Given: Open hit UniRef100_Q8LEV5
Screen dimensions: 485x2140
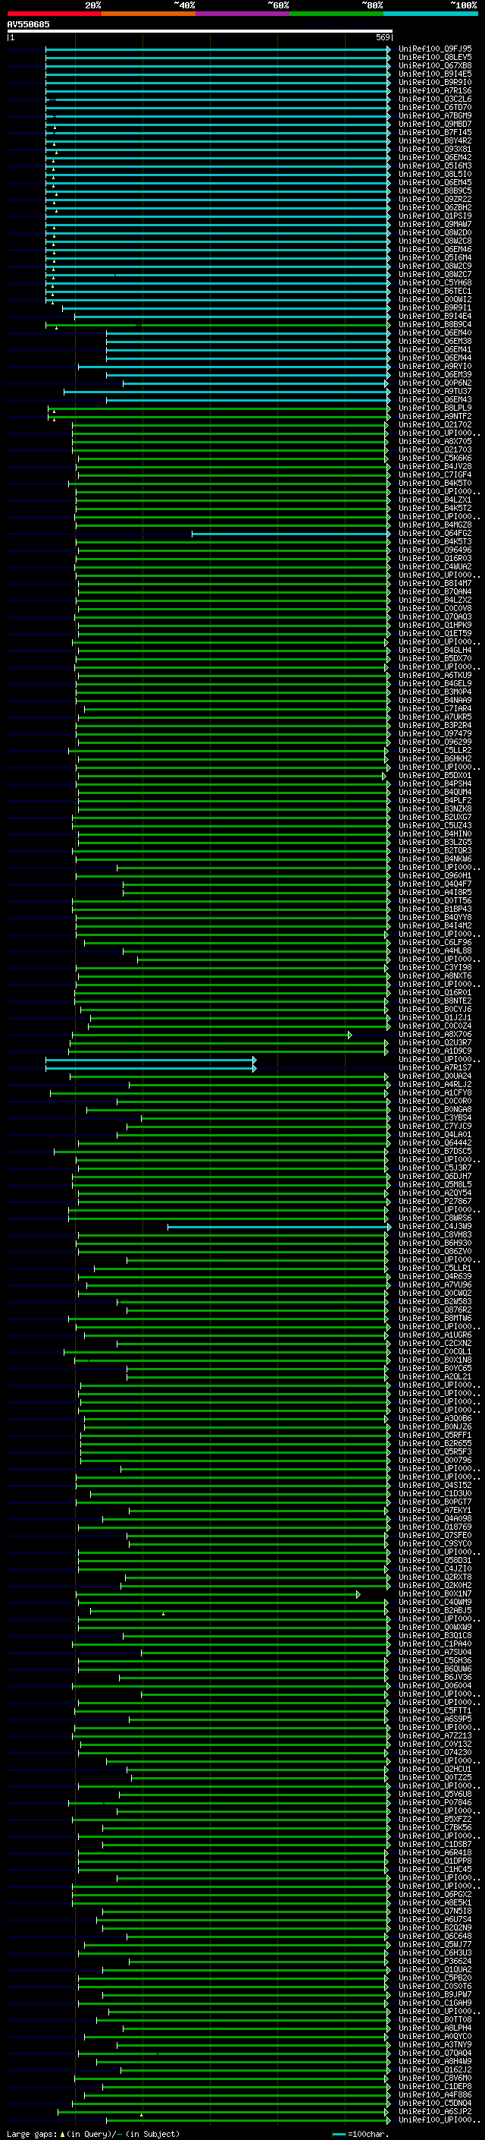Looking at the screenshot, I should tap(435, 58).
